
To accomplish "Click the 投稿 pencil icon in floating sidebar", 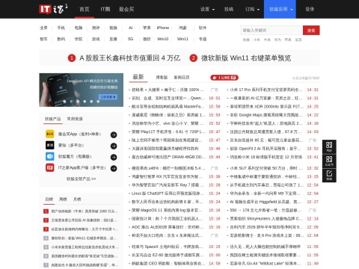I will [x=329, y=175].
